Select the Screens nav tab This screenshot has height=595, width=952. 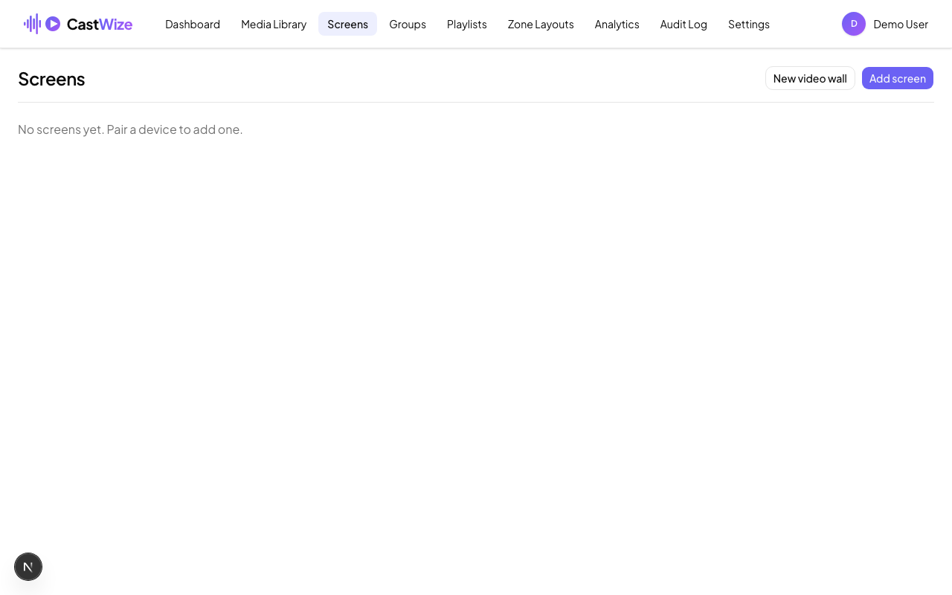[x=347, y=24]
